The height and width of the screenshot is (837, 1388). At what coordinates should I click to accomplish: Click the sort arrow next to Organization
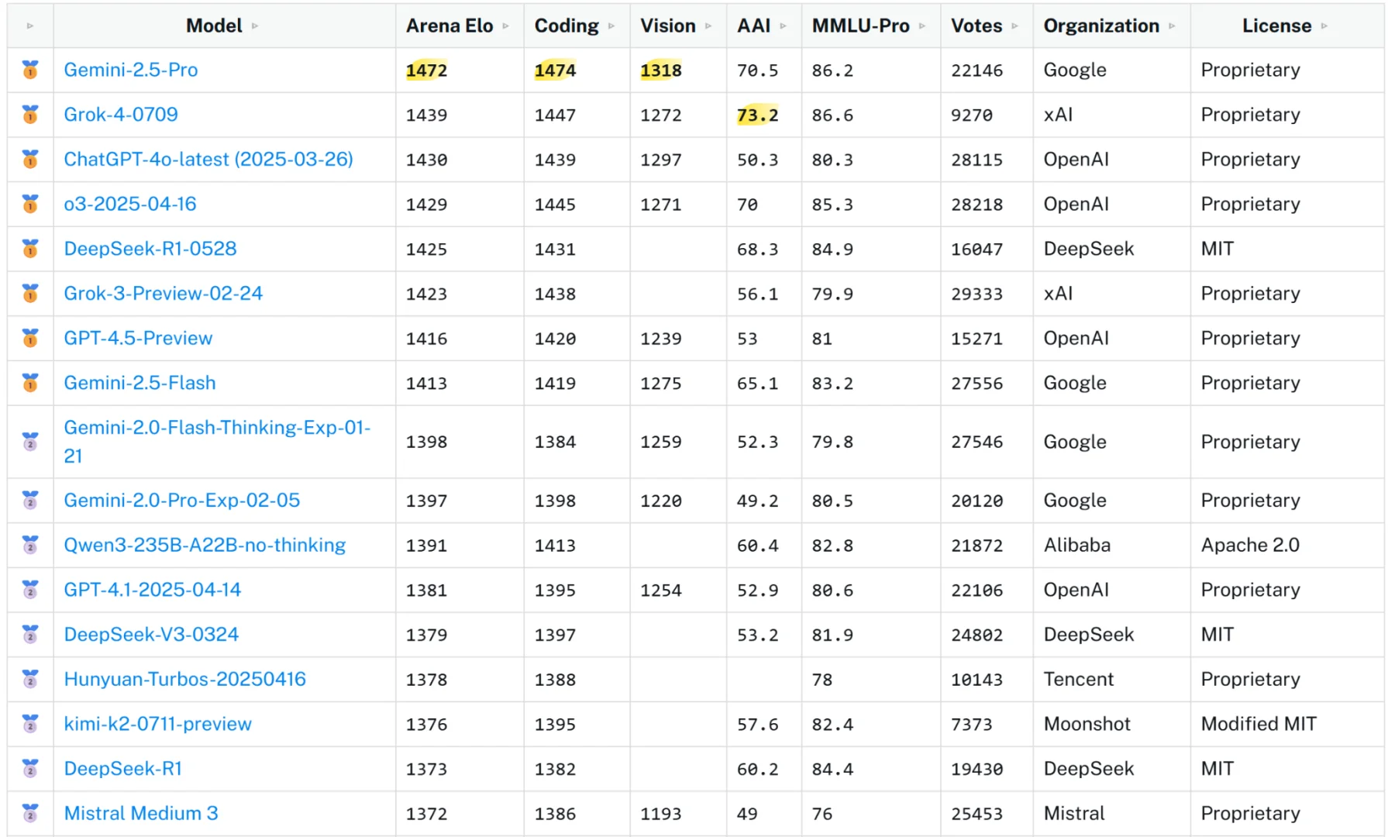tap(1172, 26)
